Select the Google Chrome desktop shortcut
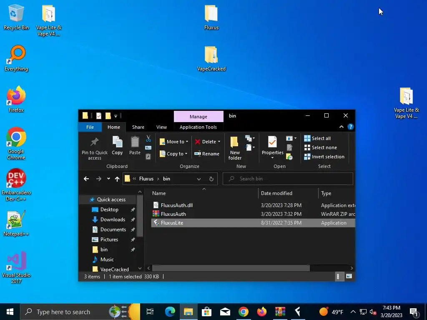This screenshot has width=427, height=320. pyautogui.click(x=16, y=143)
